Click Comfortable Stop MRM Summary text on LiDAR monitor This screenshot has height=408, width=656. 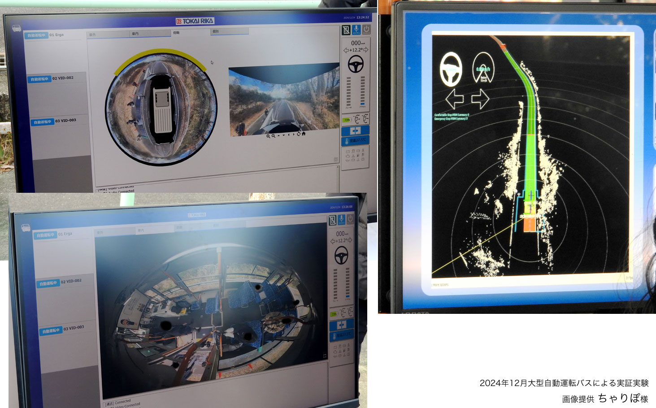(x=452, y=115)
